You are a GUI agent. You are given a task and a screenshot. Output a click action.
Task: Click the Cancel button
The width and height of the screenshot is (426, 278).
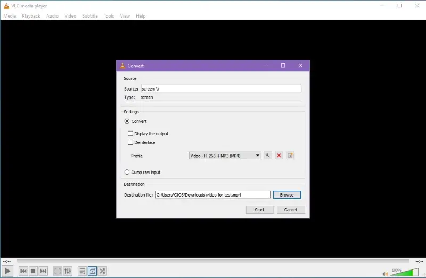tap(290, 209)
